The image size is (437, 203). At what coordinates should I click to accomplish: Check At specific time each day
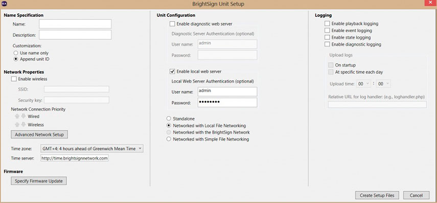pos(331,72)
